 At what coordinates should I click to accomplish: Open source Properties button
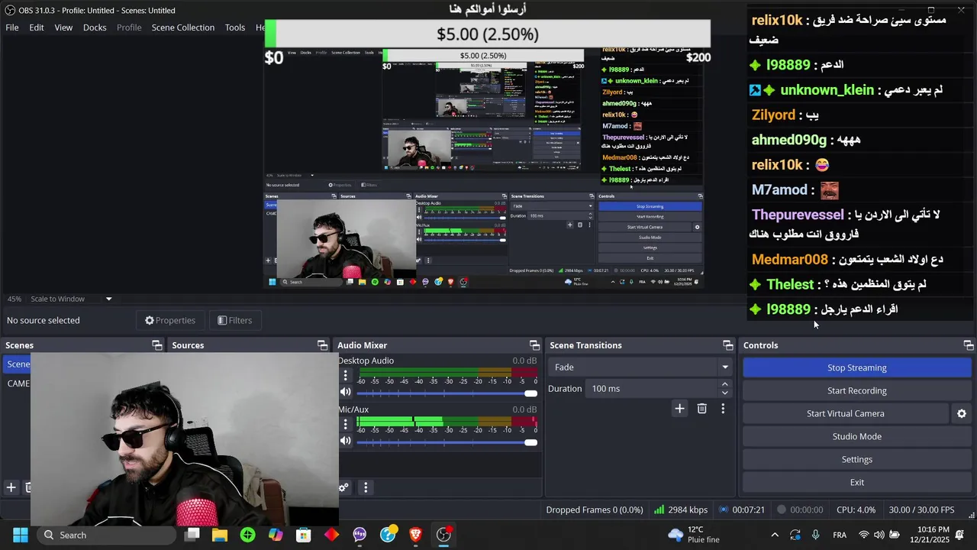point(170,320)
